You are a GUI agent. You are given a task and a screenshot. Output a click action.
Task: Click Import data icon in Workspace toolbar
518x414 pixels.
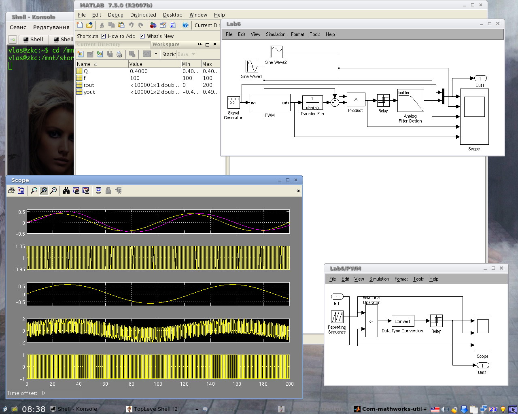pos(100,54)
